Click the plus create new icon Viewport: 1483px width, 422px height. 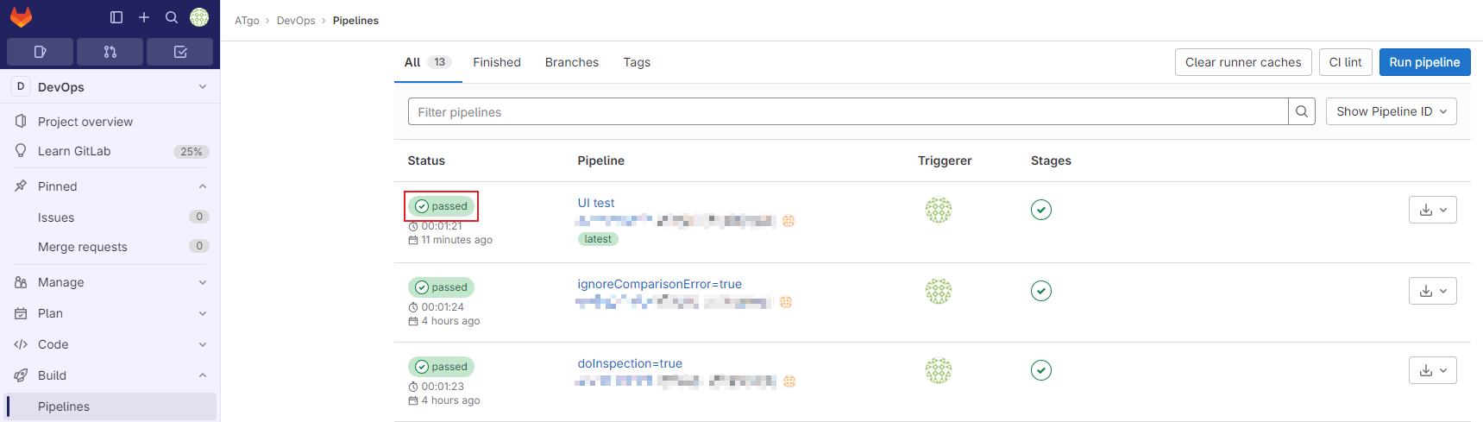click(144, 17)
